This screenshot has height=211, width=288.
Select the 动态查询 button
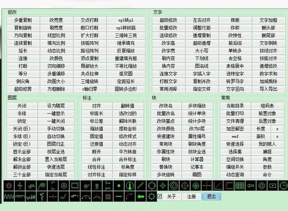point(235,175)
